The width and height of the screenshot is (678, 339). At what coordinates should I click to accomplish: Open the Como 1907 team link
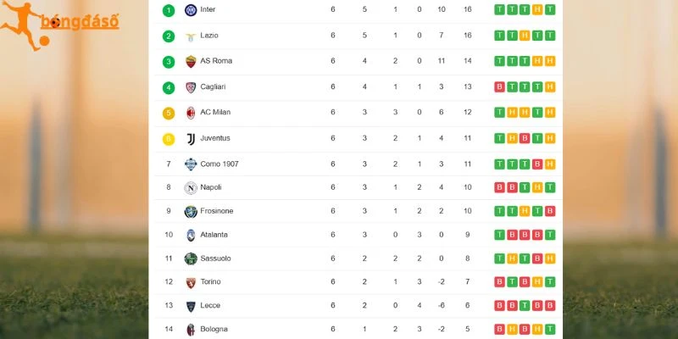point(220,164)
